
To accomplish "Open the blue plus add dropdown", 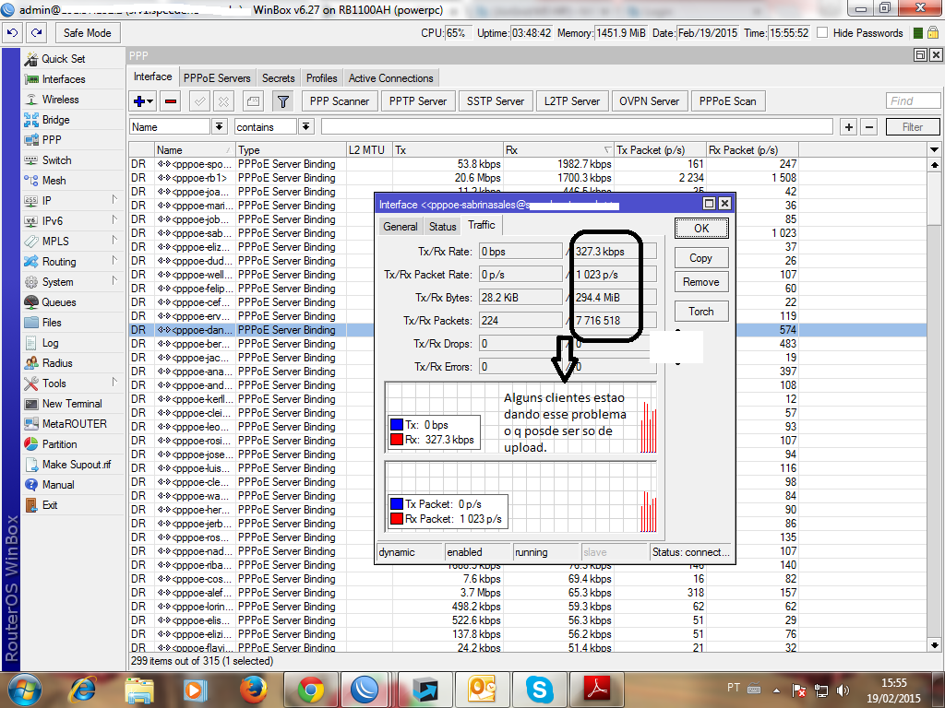I will pyautogui.click(x=143, y=101).
